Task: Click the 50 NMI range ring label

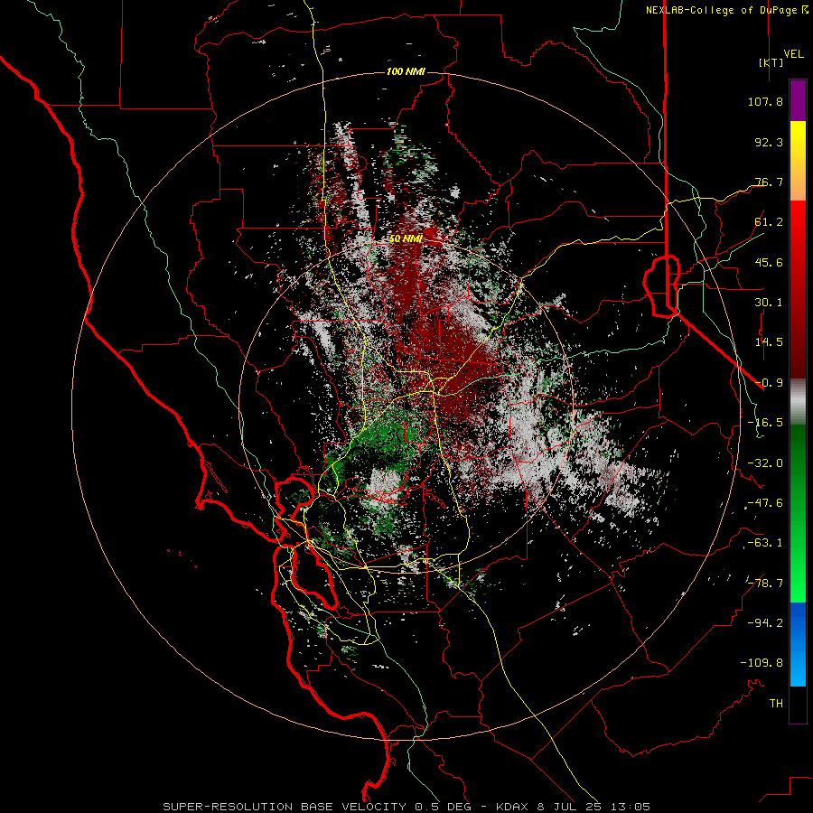Action: coord(406,238)
